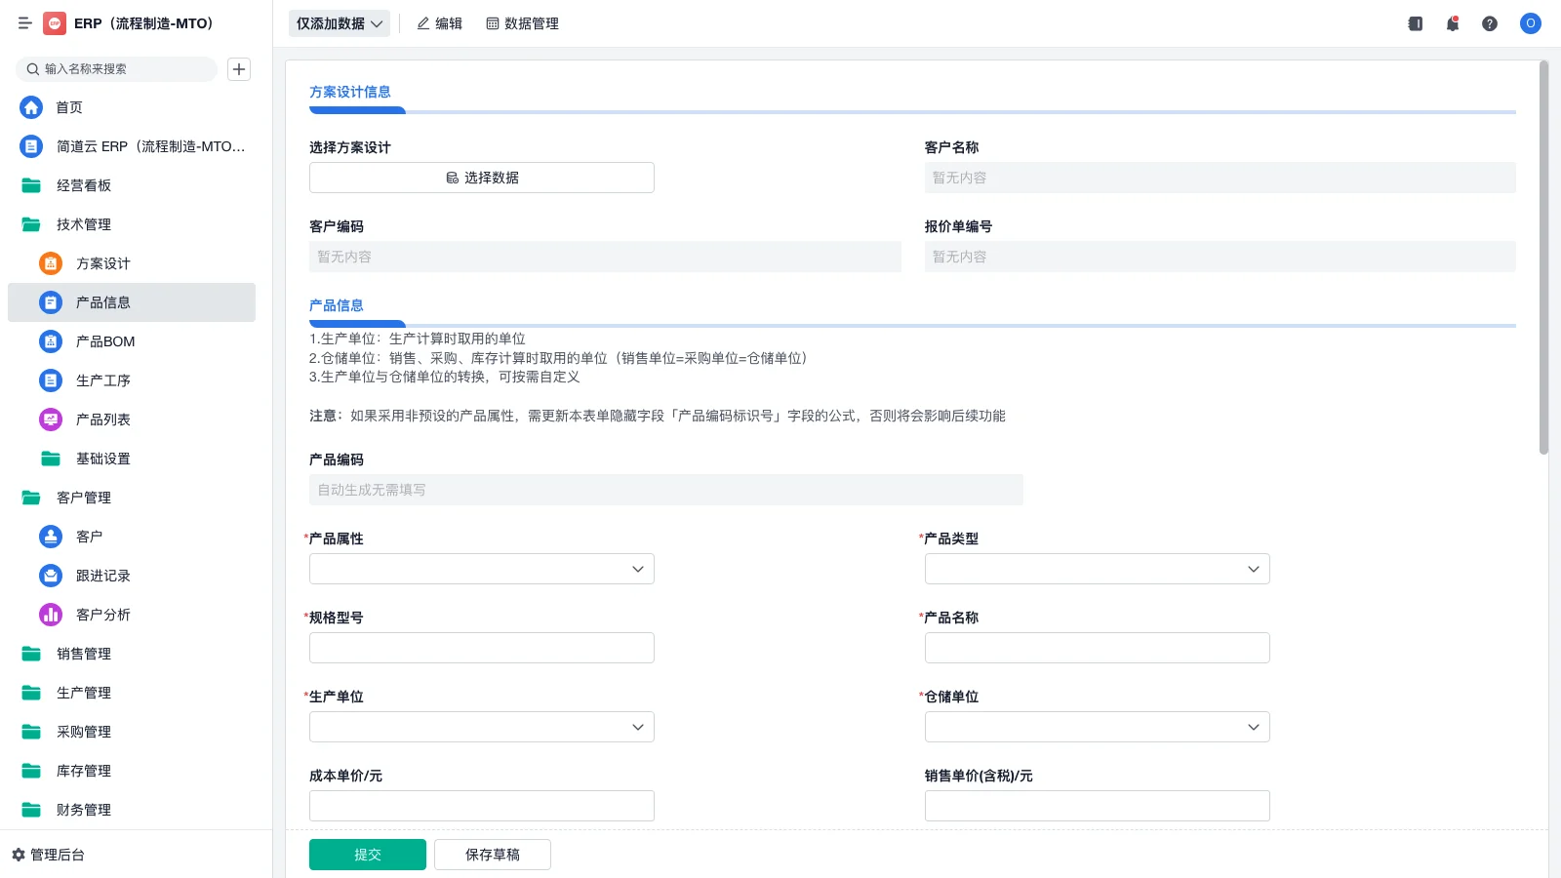Screen dimensions: 1561x878
Task: Open the 客户分析 chart icon
Action: 50,615
